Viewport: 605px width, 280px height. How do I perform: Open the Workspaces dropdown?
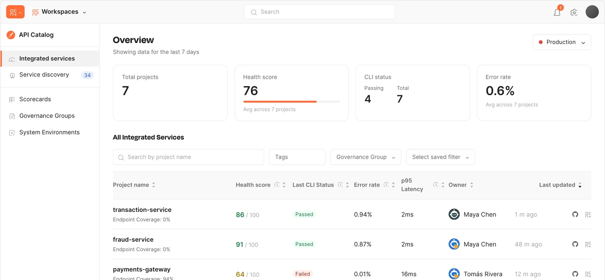click(59, 12)
